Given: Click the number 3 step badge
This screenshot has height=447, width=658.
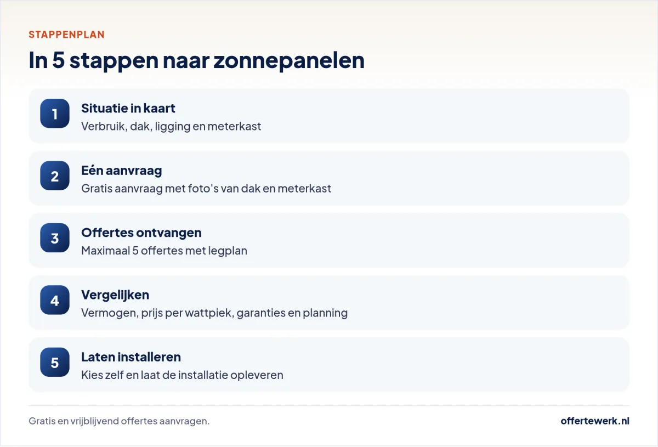Looking at the screenshot, I should pos(55,238).
